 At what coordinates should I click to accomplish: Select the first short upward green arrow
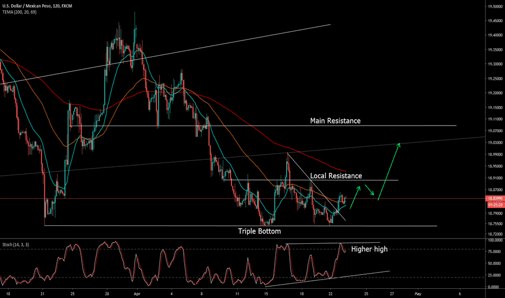pyautogui.click(x=355, y=197)
